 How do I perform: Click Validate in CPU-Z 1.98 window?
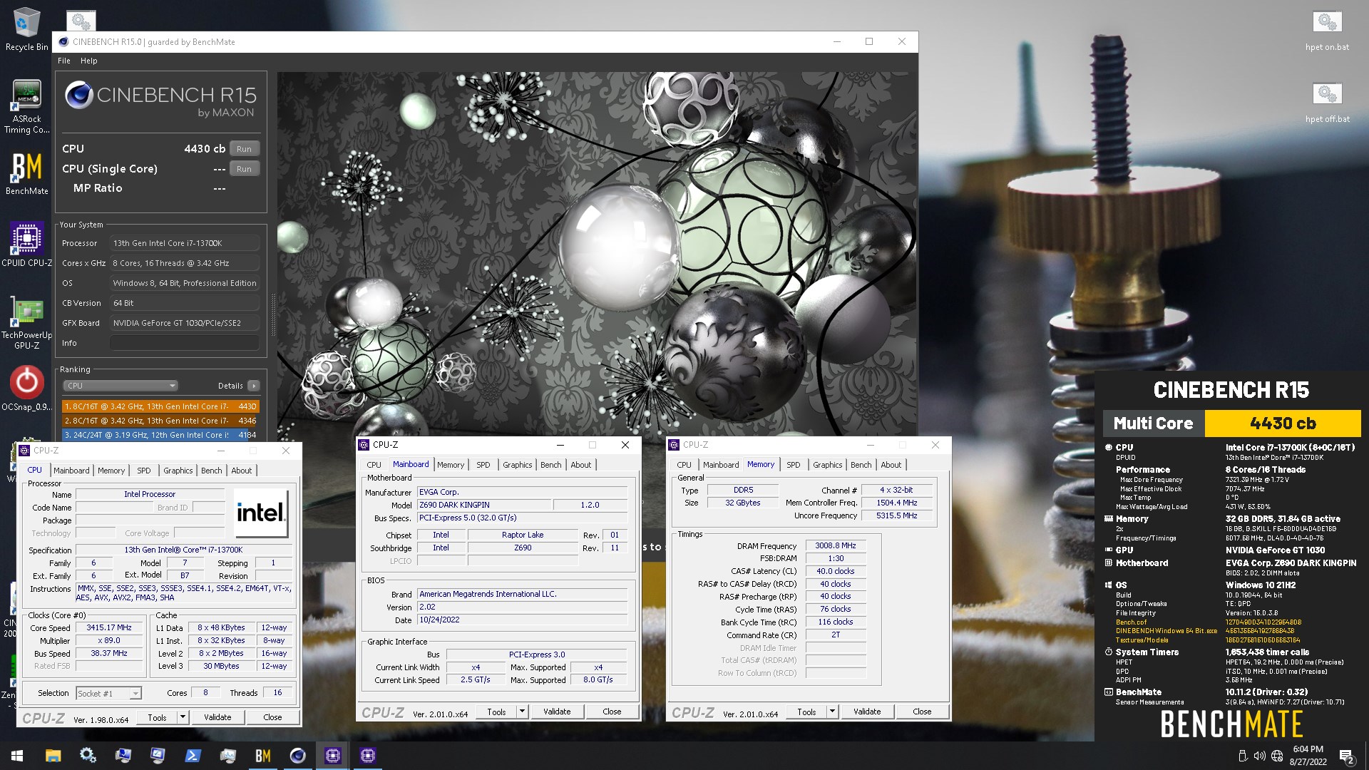[217, 717]
